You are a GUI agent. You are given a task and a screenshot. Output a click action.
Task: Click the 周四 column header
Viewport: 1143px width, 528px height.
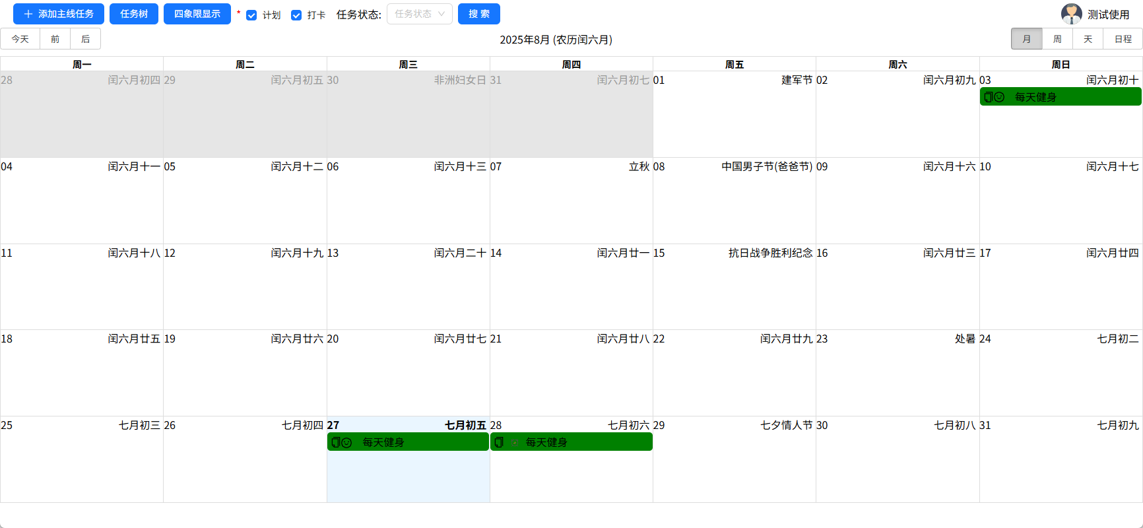[x=571, y=64]
